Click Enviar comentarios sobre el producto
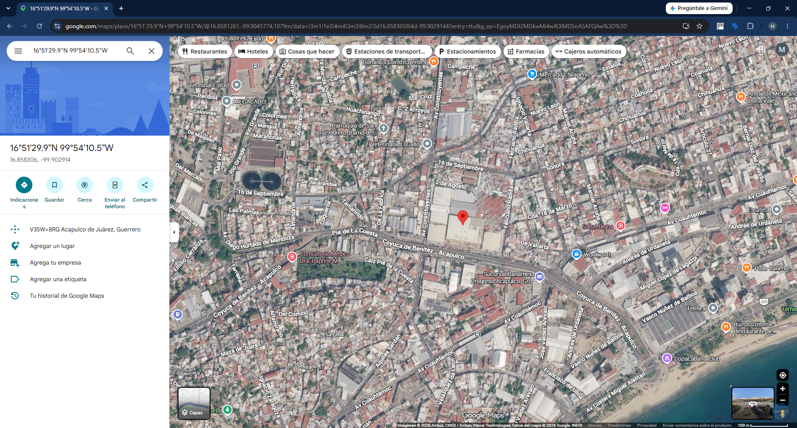 (697, 425)
